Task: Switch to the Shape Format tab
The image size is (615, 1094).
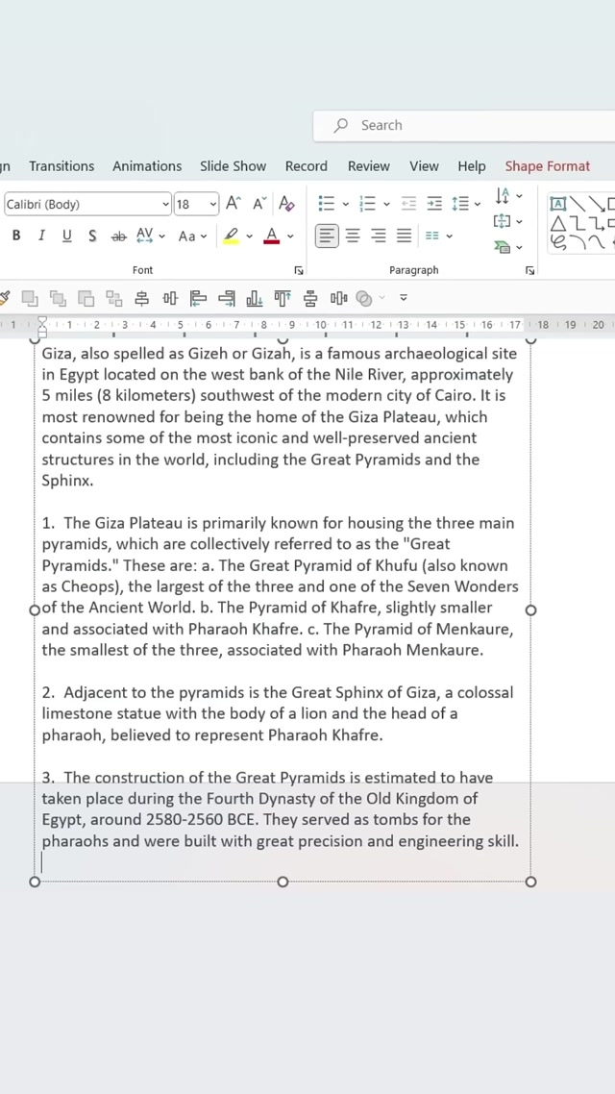Action: click(548, 165)
